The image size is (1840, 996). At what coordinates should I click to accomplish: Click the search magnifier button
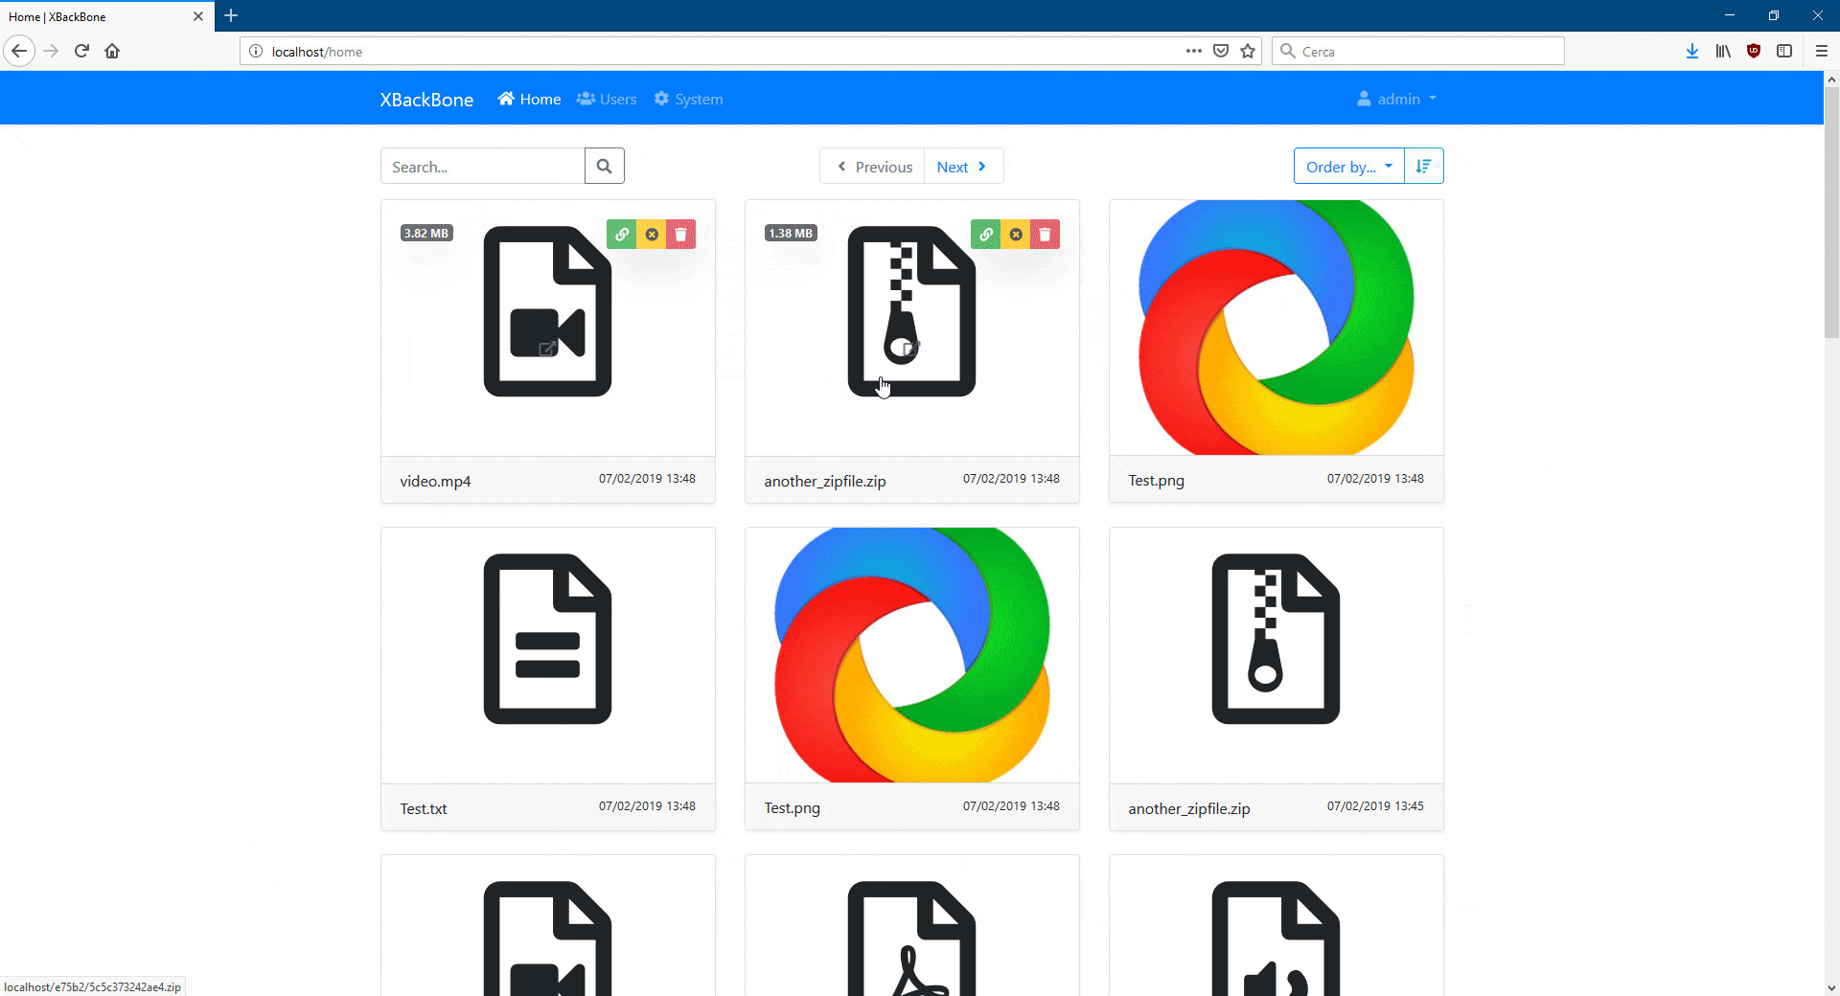605,166
